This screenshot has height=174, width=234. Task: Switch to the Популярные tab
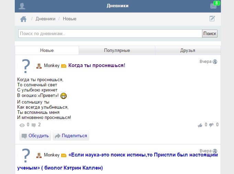[x=117, y=51]
